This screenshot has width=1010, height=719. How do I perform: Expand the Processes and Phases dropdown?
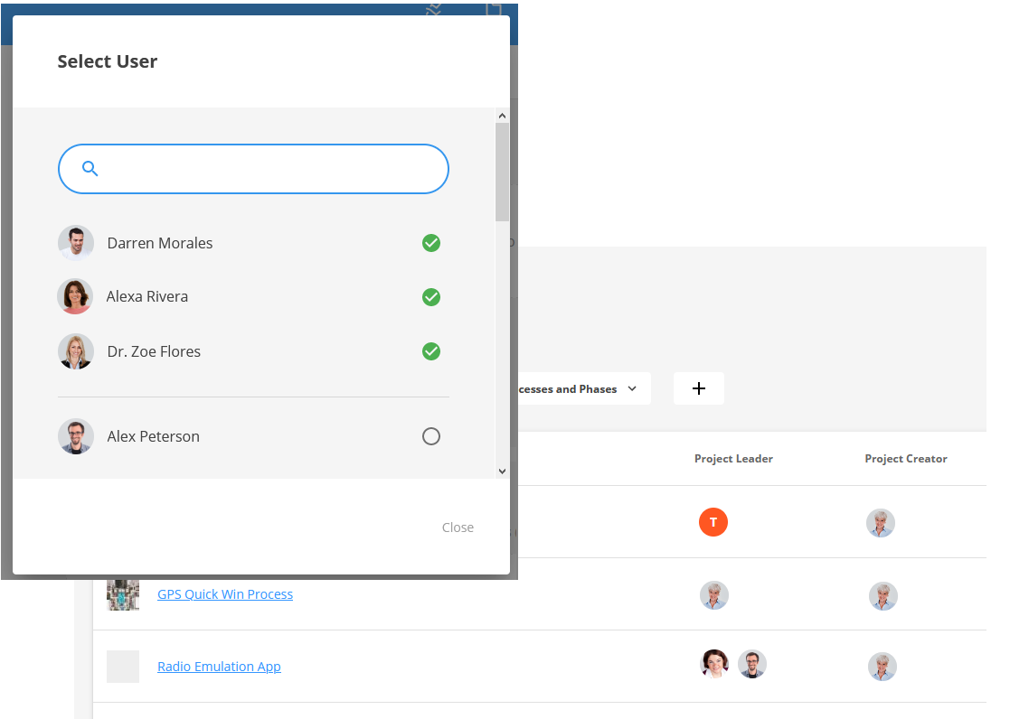pyautogui.click(x=579, y=388)
